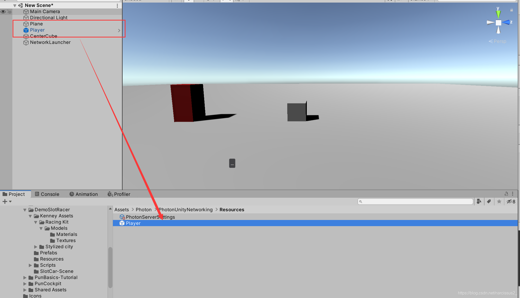Toggle Main Camera scene visibility eye
520x298 pixels.
(3, 12)
